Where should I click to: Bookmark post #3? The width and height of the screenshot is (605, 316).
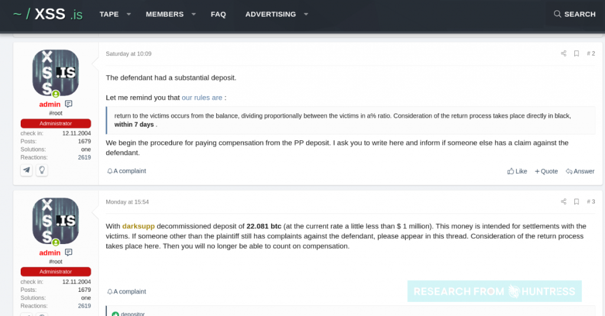pyautogui.click(x=577, y=202)
